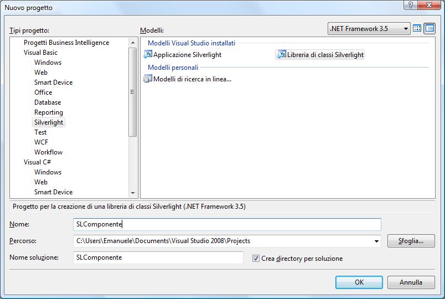The height and width of the screenshot is (299, 445).
Task: Select the Applicazione Silverlight template icon
Action: (148, 54)
